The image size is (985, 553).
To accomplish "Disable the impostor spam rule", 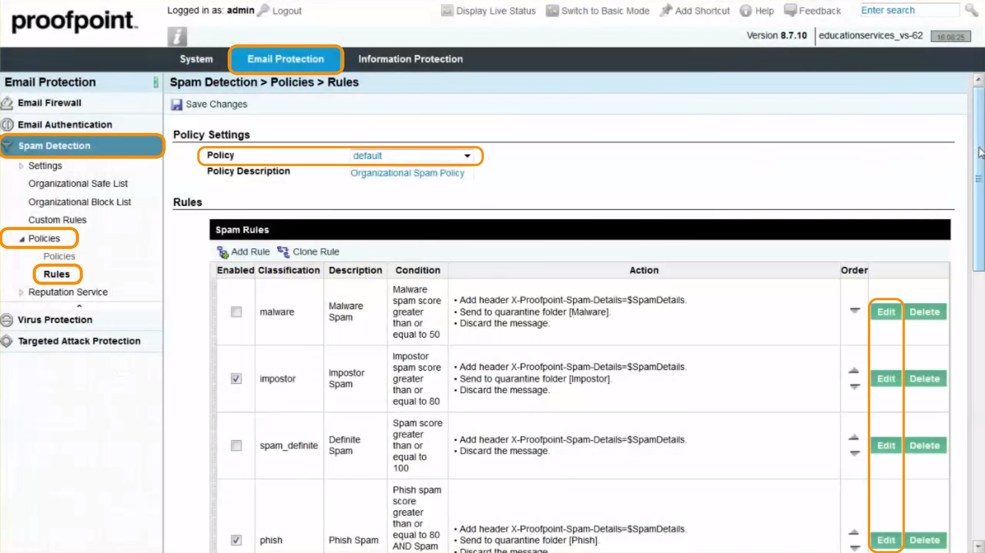I will pos(236,378).
